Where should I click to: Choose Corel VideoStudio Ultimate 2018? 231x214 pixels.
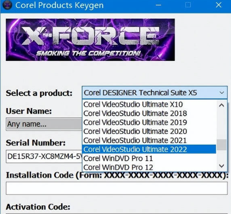click(x=149, y=113)
